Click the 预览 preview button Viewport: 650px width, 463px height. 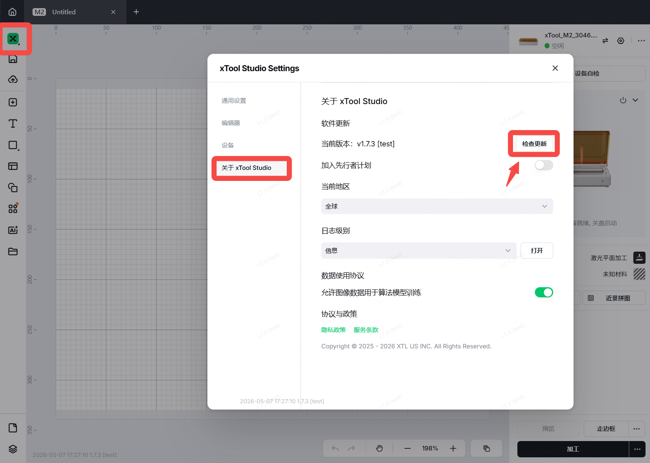[548, 429]
